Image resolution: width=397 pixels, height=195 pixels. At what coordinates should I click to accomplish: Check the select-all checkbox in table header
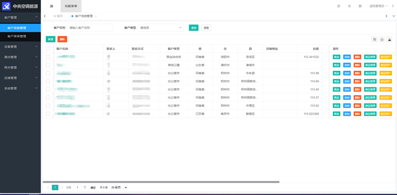click(48, 49)
